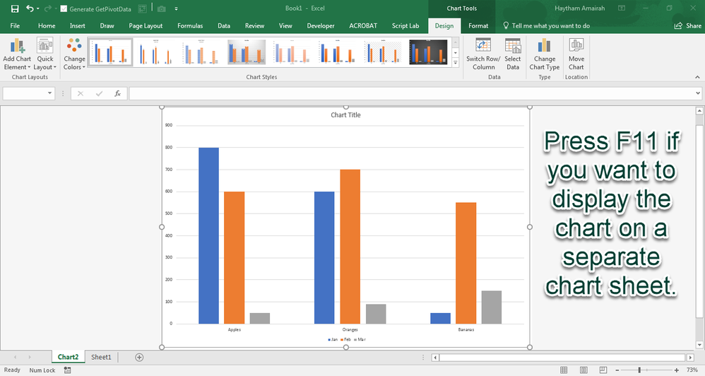The width and height of the screenshot is (705, 376).
Task: Expand the Quick Layout dropdown
Action: [45, 54]
